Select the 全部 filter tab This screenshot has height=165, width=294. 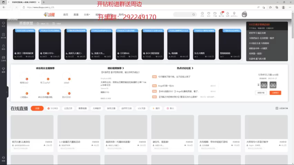click(37, 108)
